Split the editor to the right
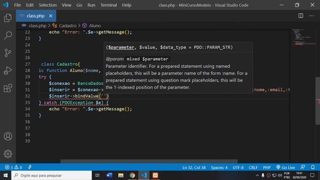The image size is (320, 180). point(300,15)
